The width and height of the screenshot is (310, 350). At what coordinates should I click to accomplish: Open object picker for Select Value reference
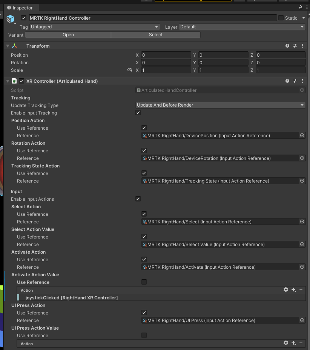coord(302,244)
